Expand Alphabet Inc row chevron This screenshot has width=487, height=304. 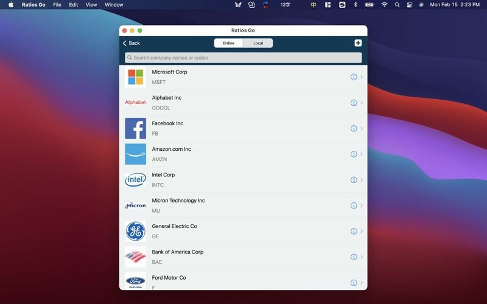[362, 103]
